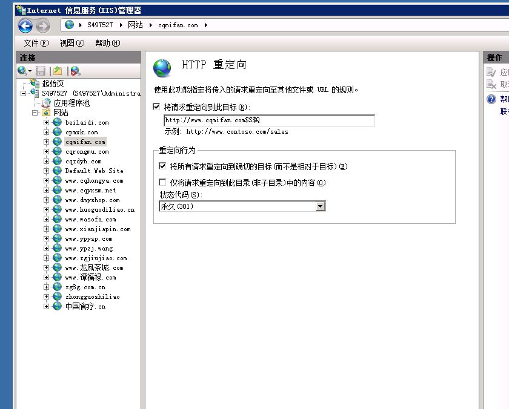The image size is (509, 409).
Task: Toggle the redirect-to-exact-destination checkbox
Action: click(162, 166)
